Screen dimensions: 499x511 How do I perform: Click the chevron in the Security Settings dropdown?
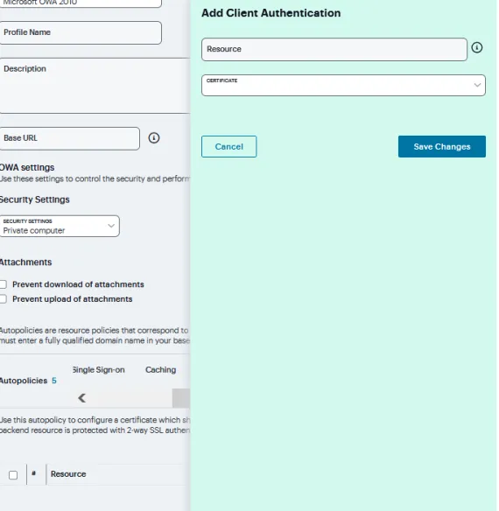point(111,226)
